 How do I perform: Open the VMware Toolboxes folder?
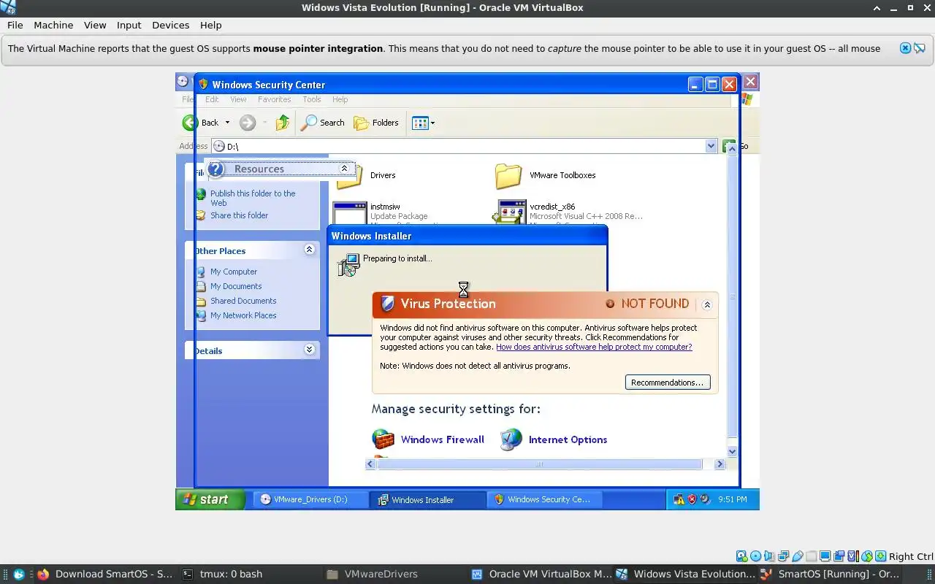[x=546, y=175]
